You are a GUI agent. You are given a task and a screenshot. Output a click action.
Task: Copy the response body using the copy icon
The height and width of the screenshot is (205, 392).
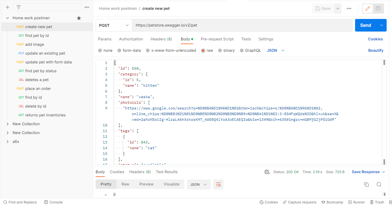366,184
